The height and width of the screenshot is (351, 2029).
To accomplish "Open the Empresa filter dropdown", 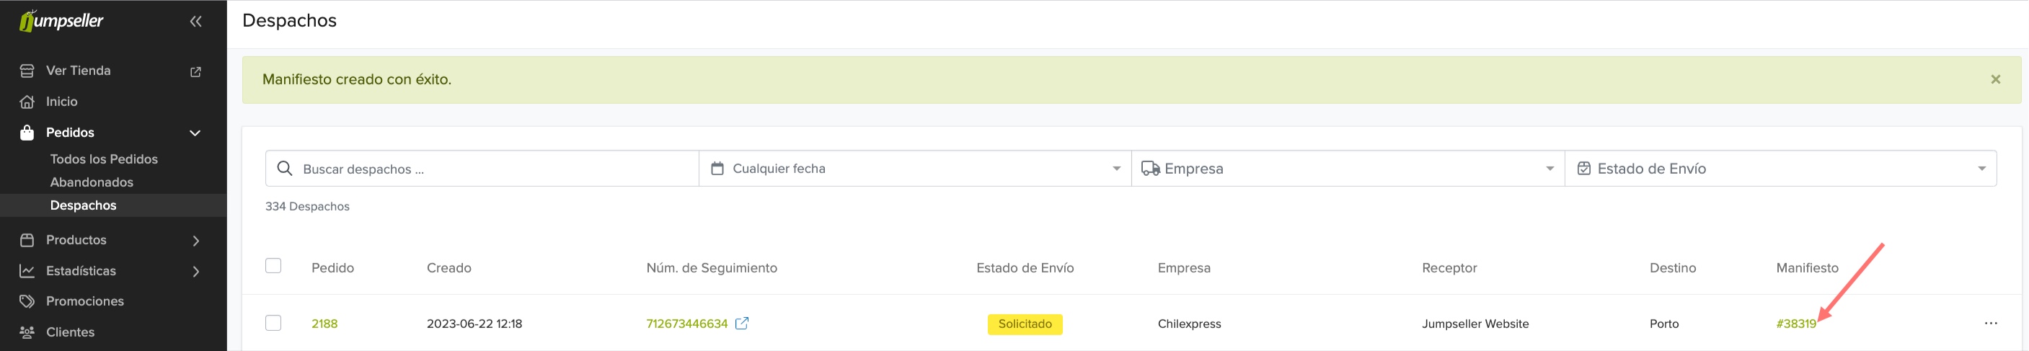I will click(1348, 169).
